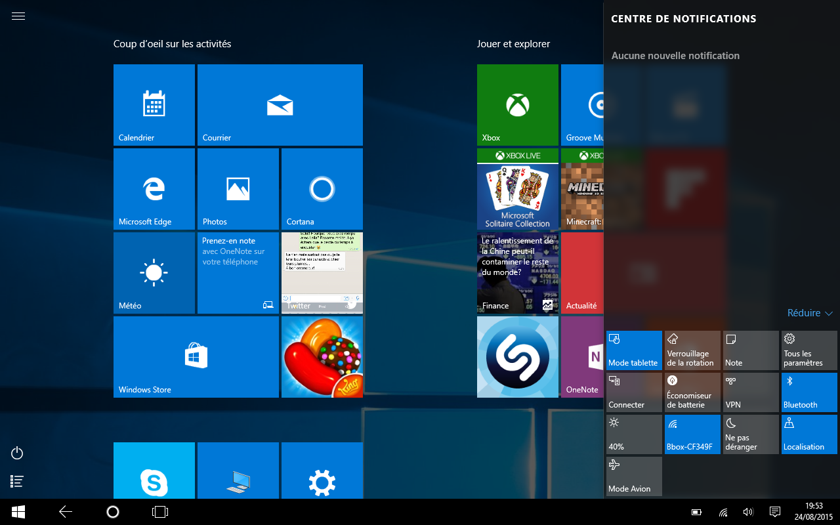Click the taskbar back arrow
Screen dimensions: 840x525
click(66, 512)
